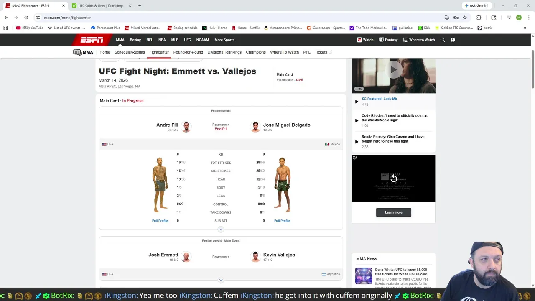
Task: Open Jose Miguel Delgado headshot
Action: tap(255, 127)
